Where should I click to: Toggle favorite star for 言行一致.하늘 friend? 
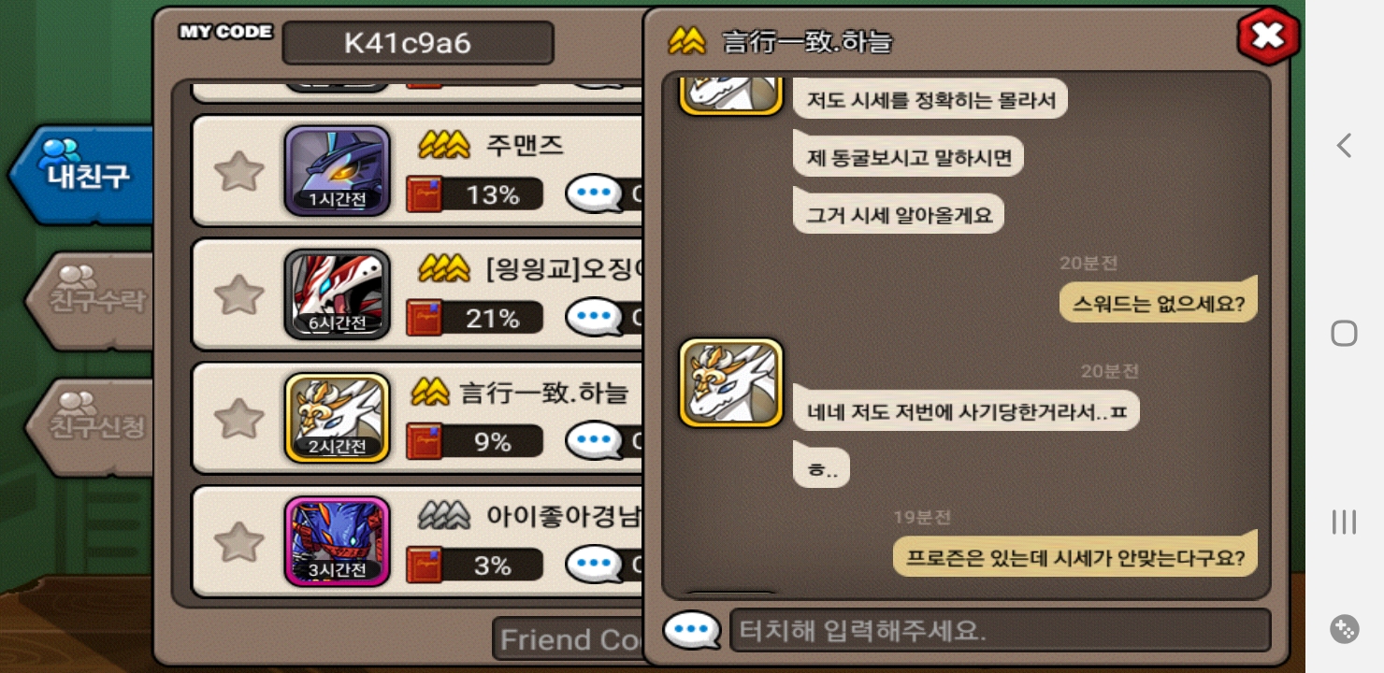tap(238, 418)
